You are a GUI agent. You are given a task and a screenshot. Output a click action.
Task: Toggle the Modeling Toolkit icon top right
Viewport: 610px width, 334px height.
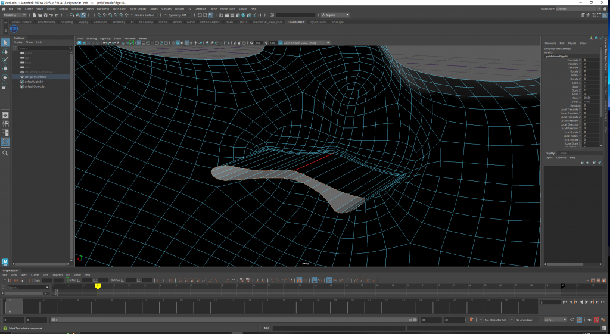click(583, 15)
